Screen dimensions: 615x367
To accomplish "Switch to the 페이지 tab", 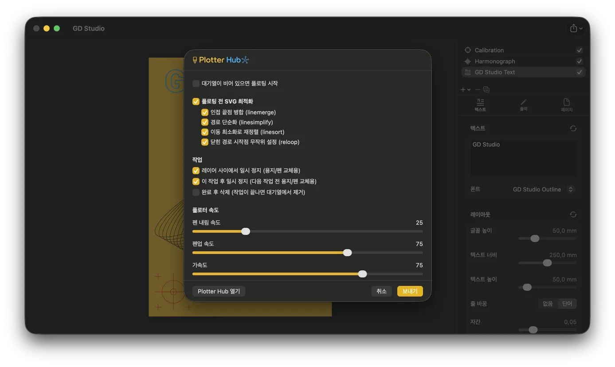I will [567, 105].
